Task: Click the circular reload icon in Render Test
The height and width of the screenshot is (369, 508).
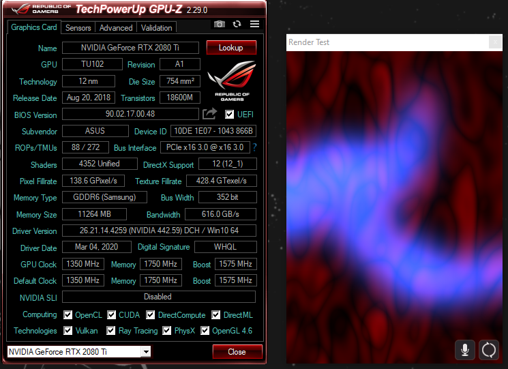Action: pyautogui.click(x=488, y=350)
